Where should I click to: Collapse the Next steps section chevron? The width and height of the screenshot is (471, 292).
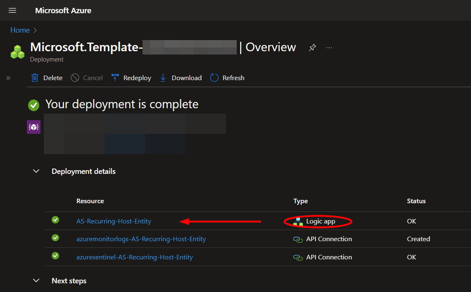point(36,280)
